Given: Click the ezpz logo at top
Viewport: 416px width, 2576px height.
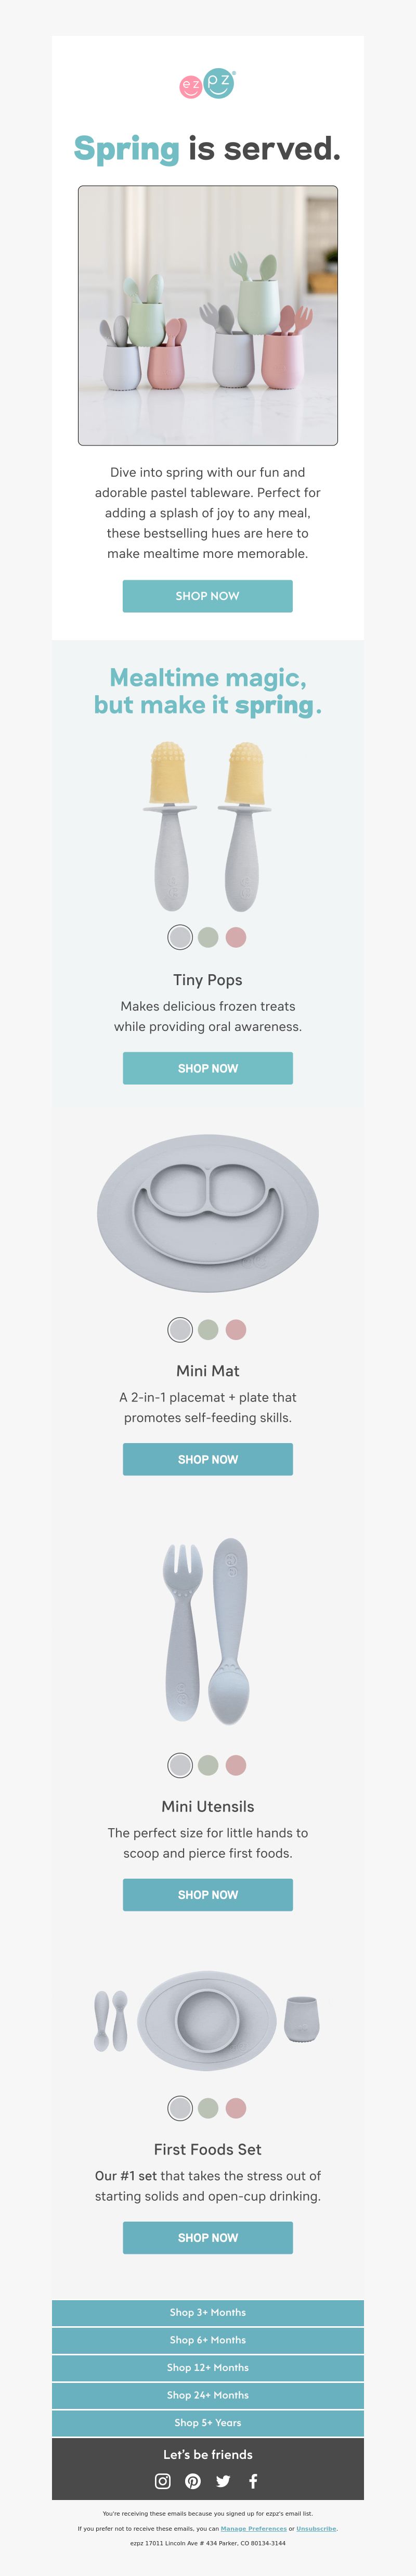Looking at the screenshot, I should click(208, 84).
